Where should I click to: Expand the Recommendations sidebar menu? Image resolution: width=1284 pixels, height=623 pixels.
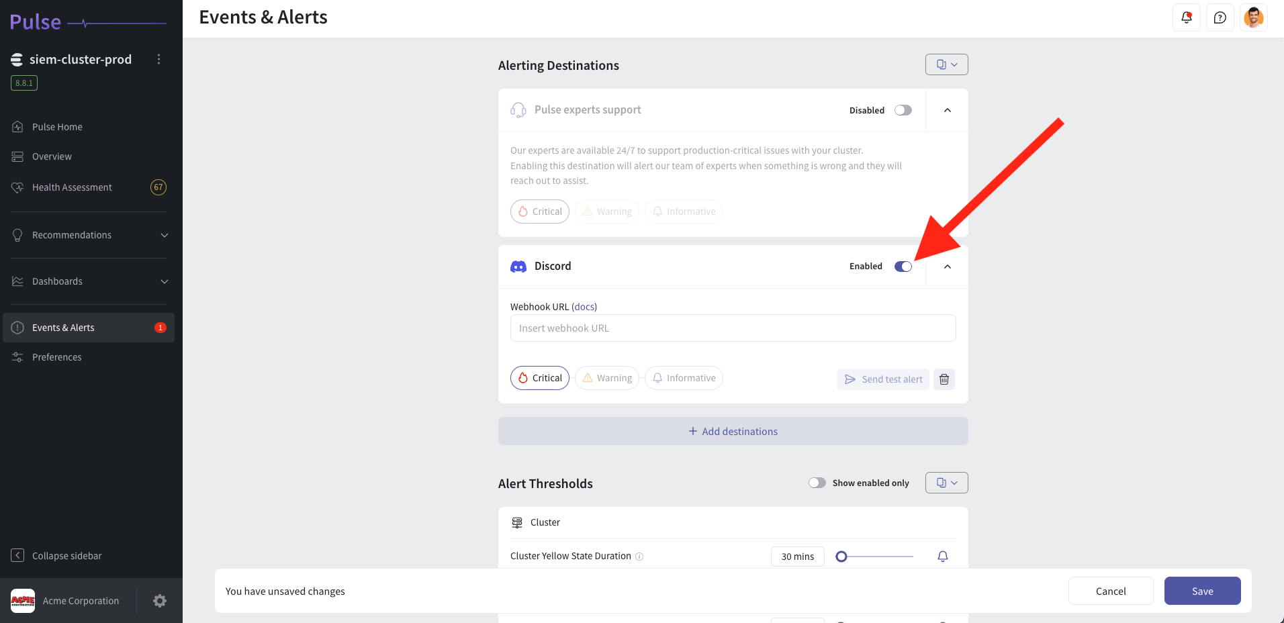pos(165,235)
